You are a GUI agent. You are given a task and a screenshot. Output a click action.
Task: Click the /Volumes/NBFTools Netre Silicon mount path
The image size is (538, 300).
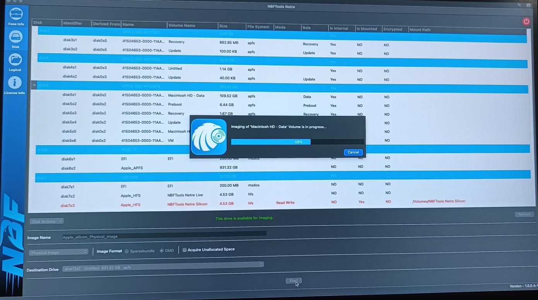click(x=439, y=201)
